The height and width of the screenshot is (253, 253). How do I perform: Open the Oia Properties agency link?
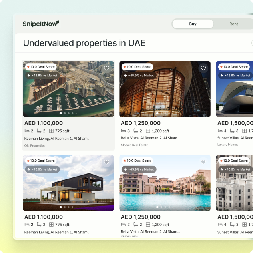tap(34, 145)
